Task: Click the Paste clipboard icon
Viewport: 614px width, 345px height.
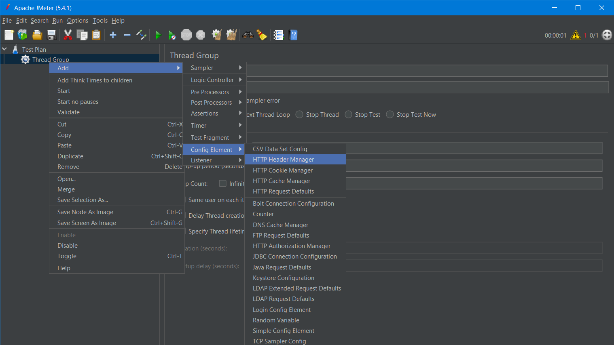Action: 96,35
